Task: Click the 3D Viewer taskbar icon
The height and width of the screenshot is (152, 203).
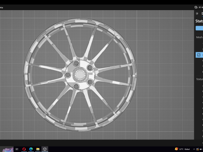Action: click(x=45, y=149)
